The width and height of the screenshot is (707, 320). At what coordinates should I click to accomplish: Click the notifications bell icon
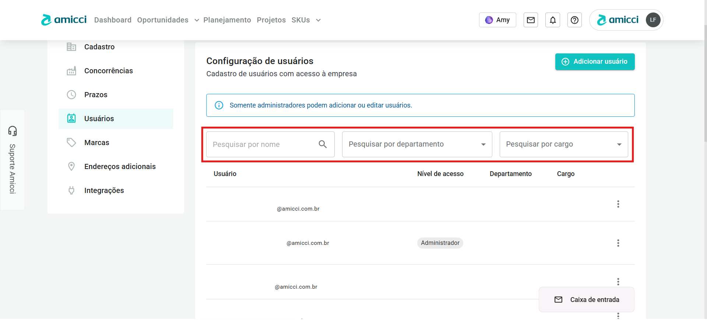pos(553,20)
